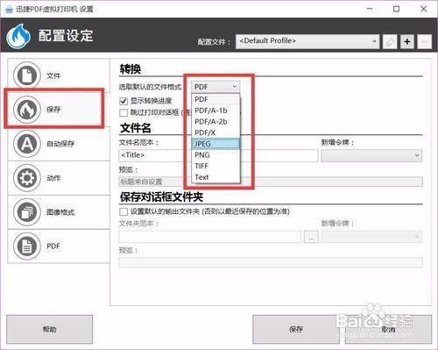Click the 保存 flame sidebar icon
The height and width of the screenshot is (350, 438).
pos(27,110)
